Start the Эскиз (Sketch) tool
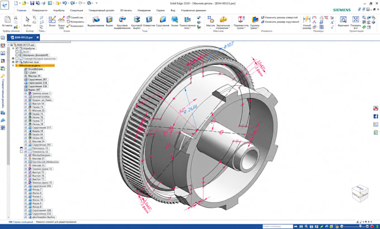 [52, 21]
